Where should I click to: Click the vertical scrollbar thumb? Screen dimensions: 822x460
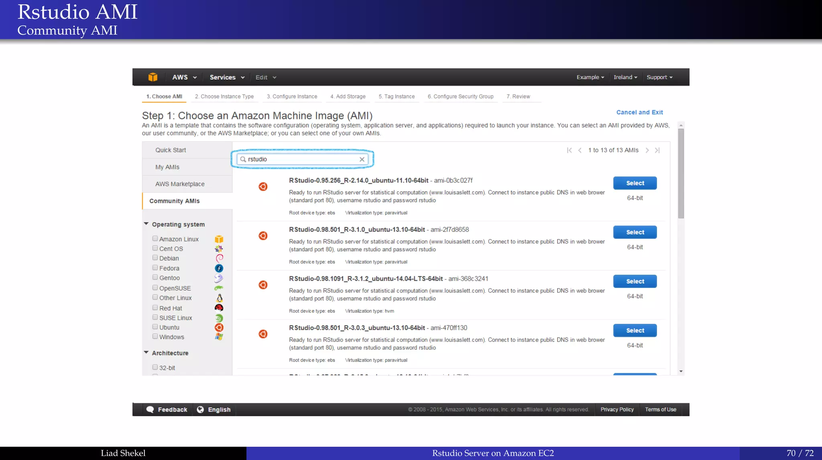pyautogui.click(x=681, y=174)
